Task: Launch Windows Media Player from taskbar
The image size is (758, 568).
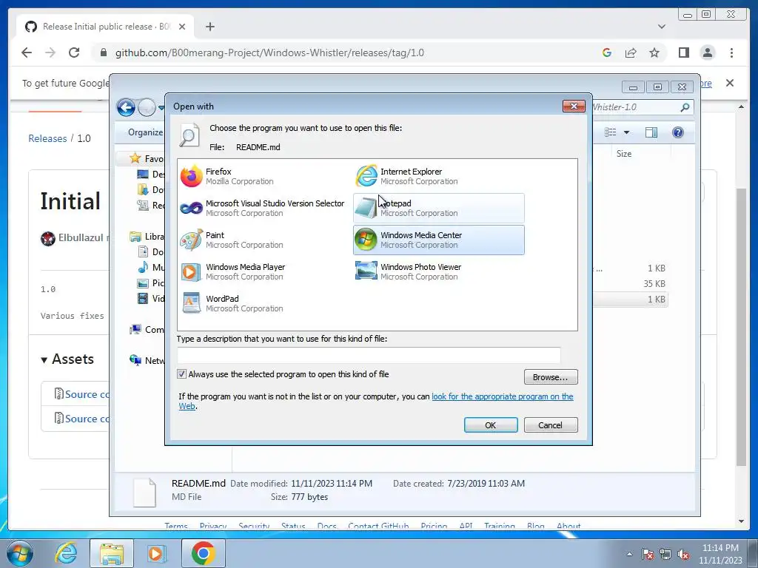Action: tap(157, 553)
